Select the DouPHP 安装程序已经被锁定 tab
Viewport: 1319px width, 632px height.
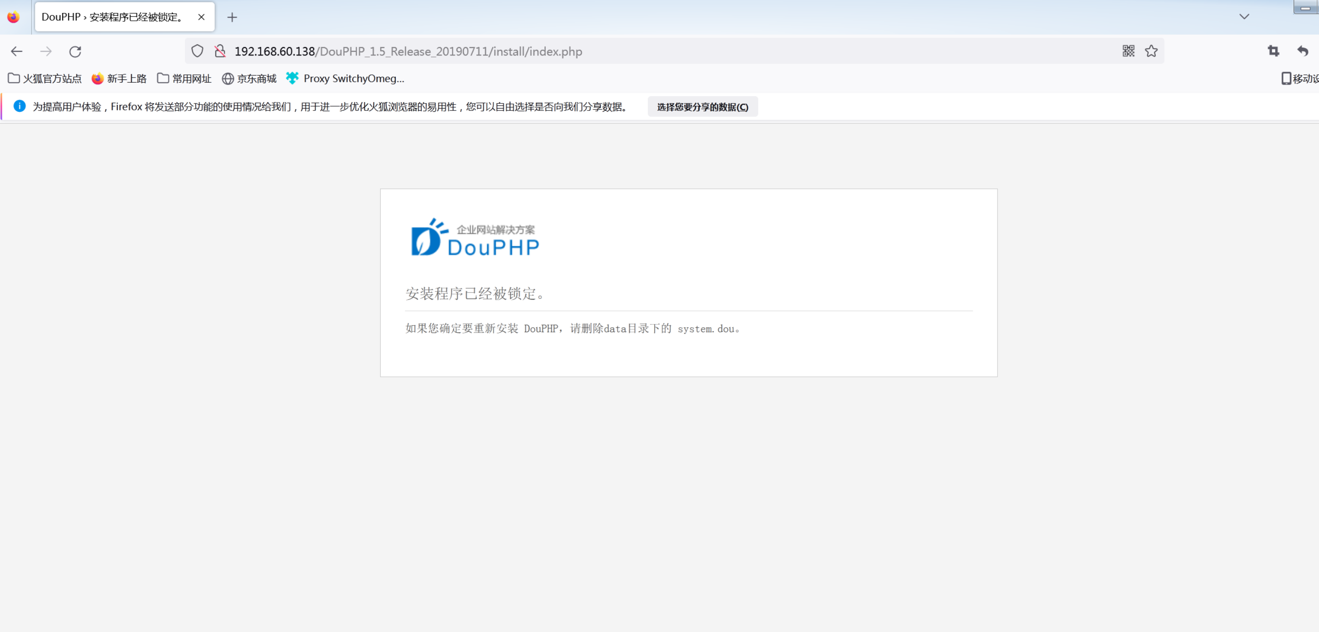124,17
